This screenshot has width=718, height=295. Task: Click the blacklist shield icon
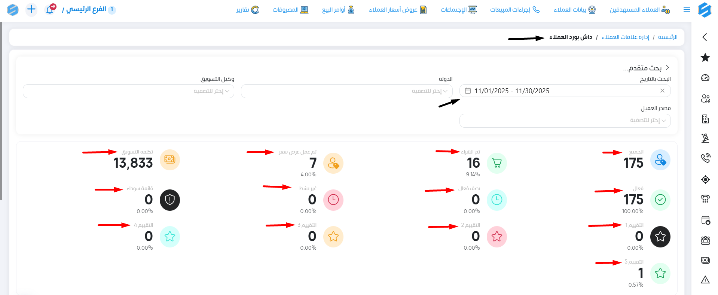point(169,200)
